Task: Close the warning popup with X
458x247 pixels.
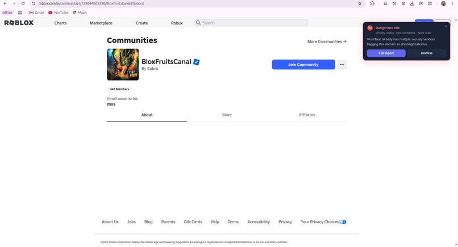Action: pos(446,26)
